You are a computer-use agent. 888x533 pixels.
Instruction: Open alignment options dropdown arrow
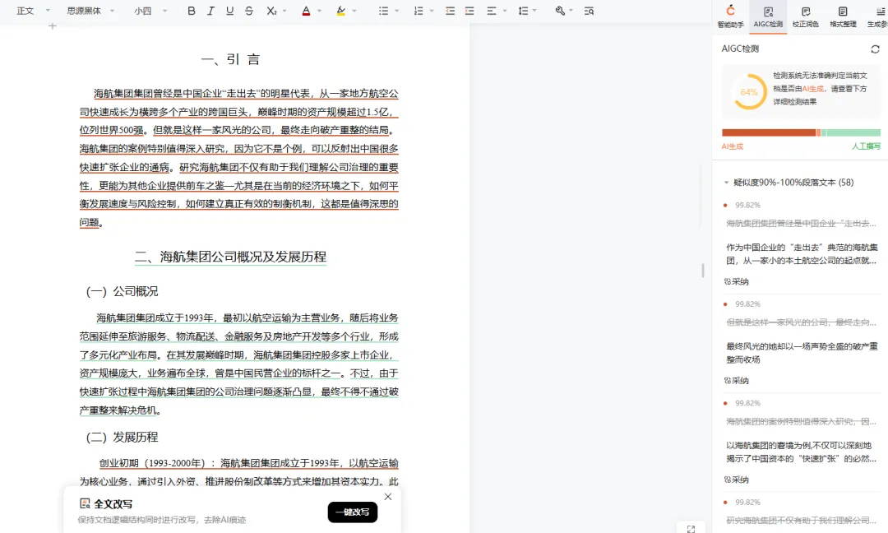[505, 11]
